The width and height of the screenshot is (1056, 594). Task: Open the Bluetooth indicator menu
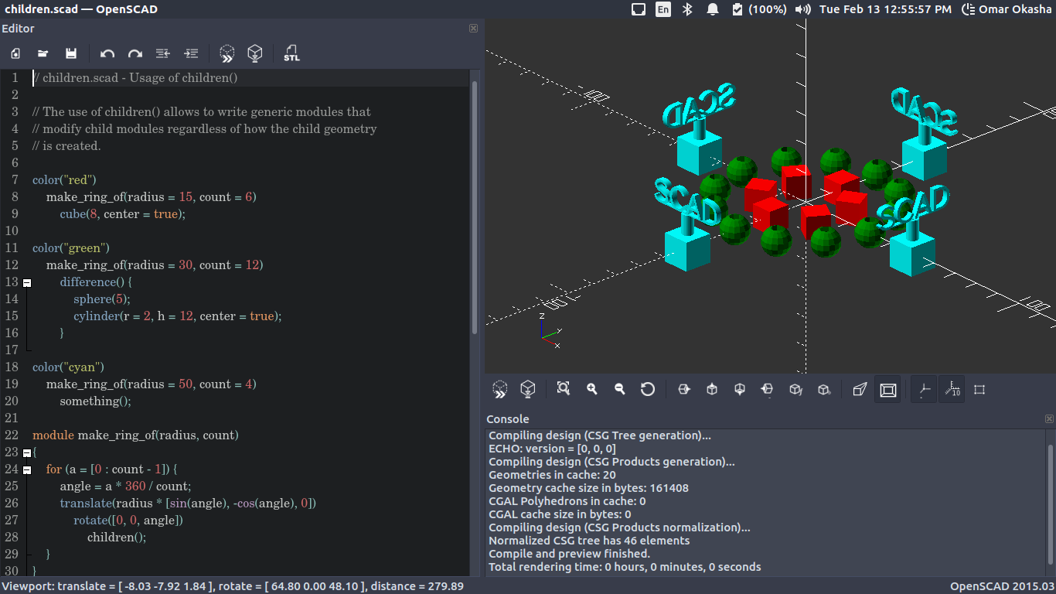click(687, 9)
